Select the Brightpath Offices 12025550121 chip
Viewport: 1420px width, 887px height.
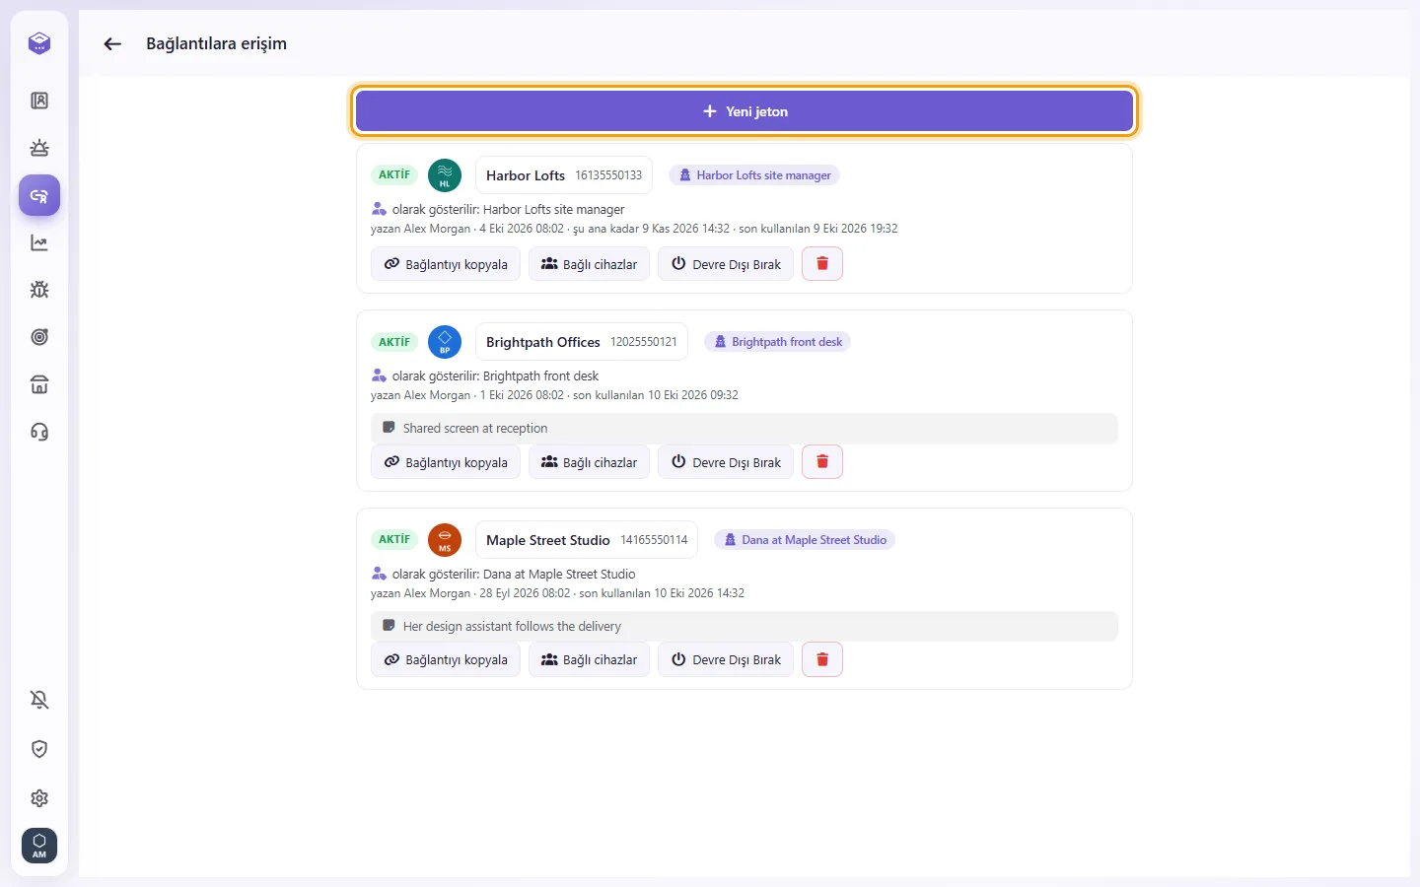[x=582, y=342]
